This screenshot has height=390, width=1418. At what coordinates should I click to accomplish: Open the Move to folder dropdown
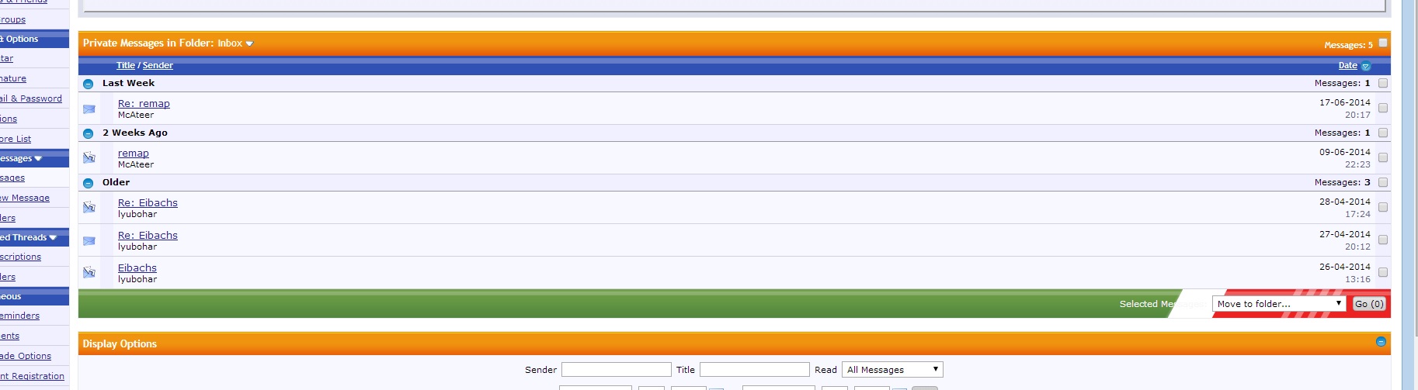(x=1278, y=304)
